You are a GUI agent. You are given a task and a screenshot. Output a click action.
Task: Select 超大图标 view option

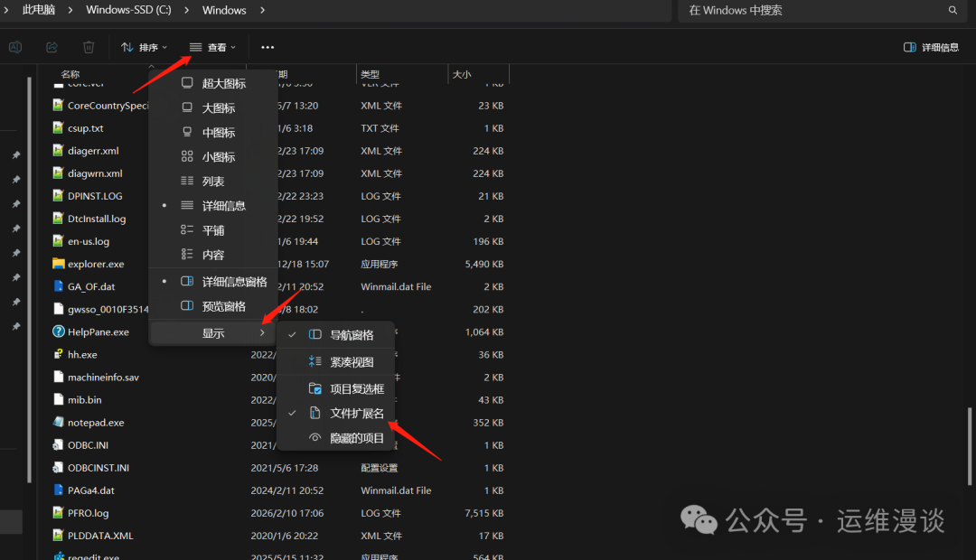coord(213,83)
